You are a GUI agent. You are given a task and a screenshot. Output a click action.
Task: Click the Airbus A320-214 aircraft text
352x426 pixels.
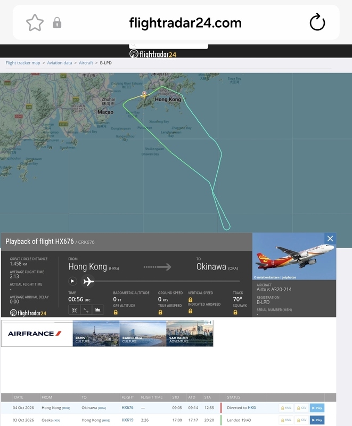coord(274,290)
